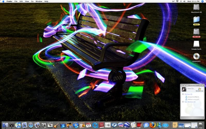
Task: Click the Messenger profile display picture
Action: pyautogui.click(x=184, y=89)
